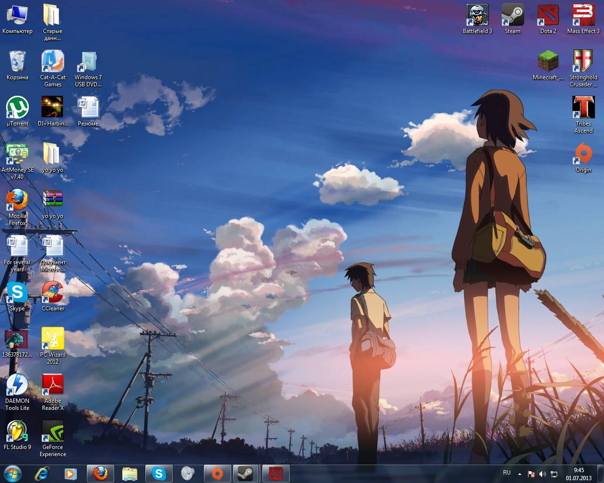Select the Tribes Ascend shortcut
Viewport: 604px width, 483px height.
pos(583,115)
